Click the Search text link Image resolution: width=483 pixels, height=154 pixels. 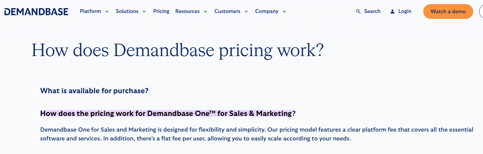tap(372, 11)
